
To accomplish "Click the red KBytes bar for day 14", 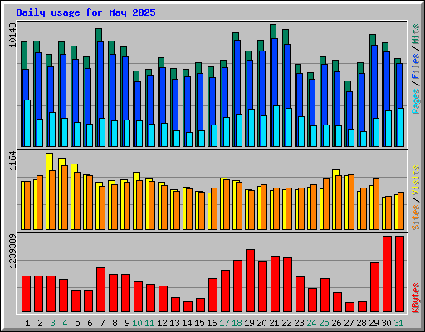I will pos(188,307).
